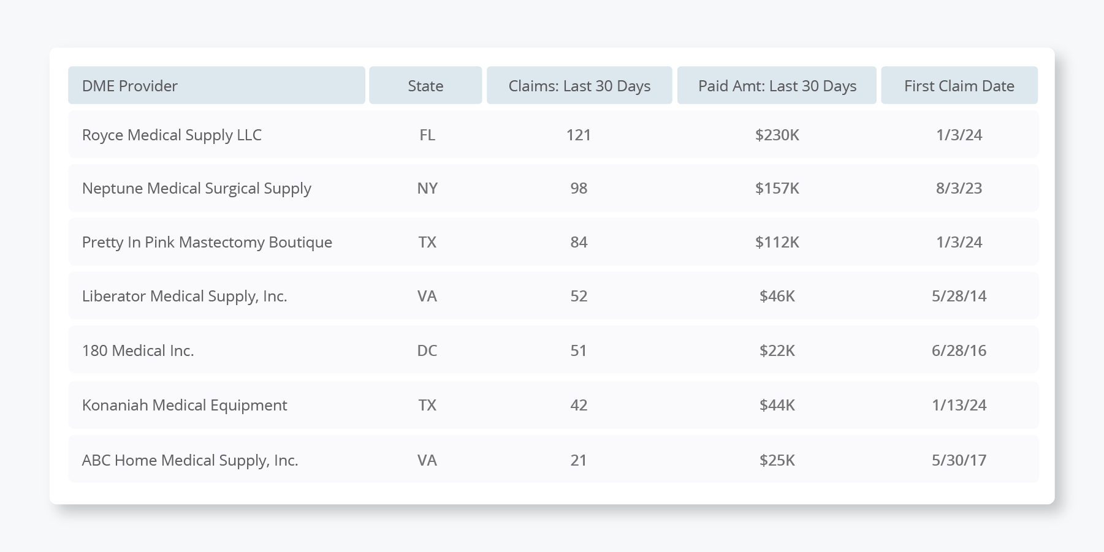This screenshot has width=1104, height=552.
Task: Click the $112K paid amount
Action: point(777,242)
